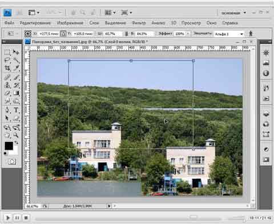Select the Lasso tool
274x224 pixels.
click(7, 60)
